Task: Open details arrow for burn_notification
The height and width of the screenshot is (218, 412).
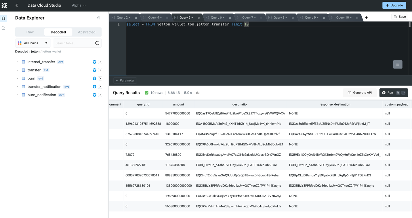Action: [100, 95]
